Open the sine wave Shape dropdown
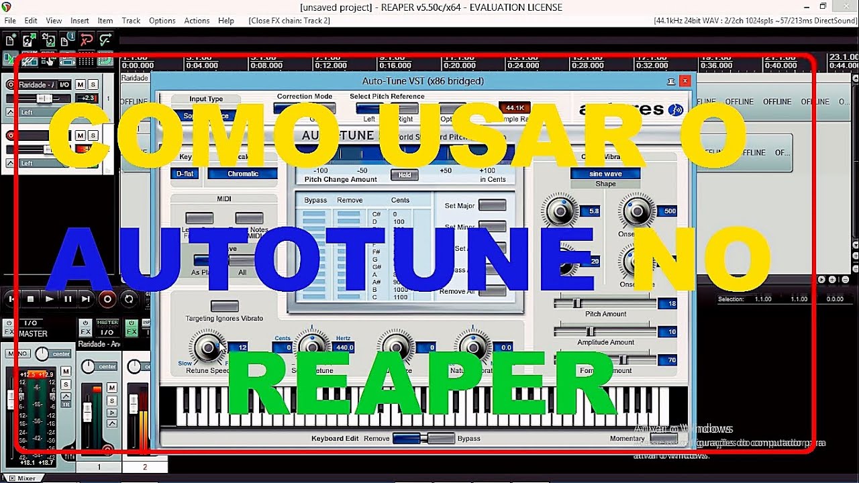The width and height of the screenshot is (859, 483). click(x=605, y=174)
